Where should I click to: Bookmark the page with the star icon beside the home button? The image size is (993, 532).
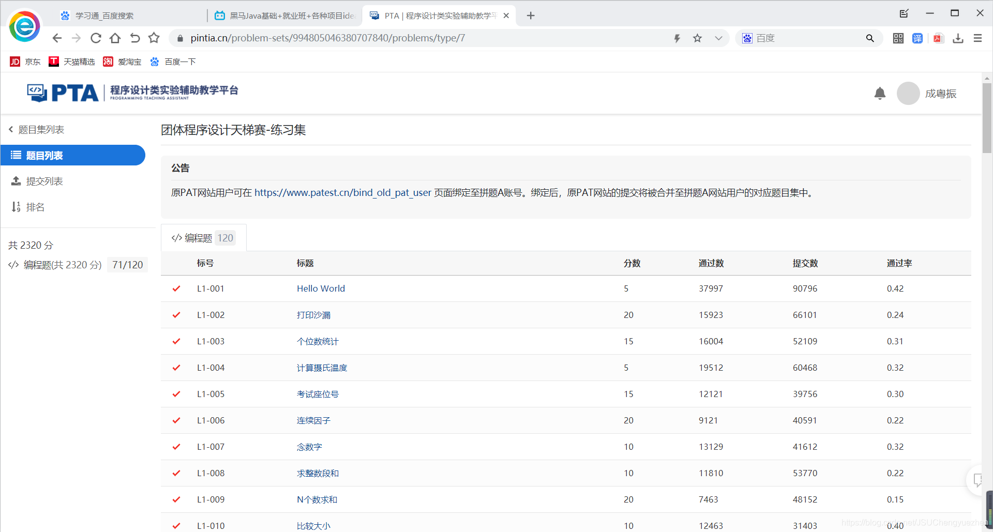[x=154, y=38]
